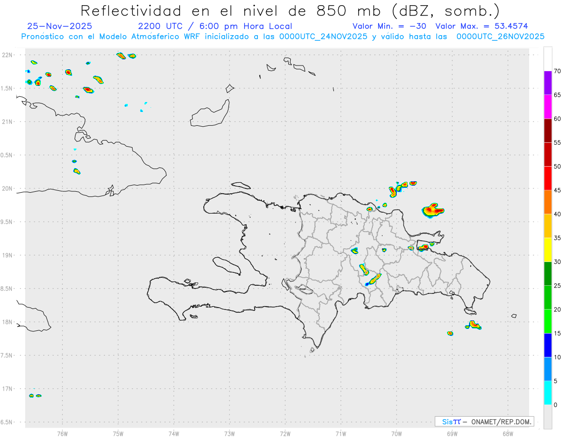Viewport: 570px width, 440px height.
Task: Click the purple 65-70 dBZ color band
Action: [x=548, y=83]
